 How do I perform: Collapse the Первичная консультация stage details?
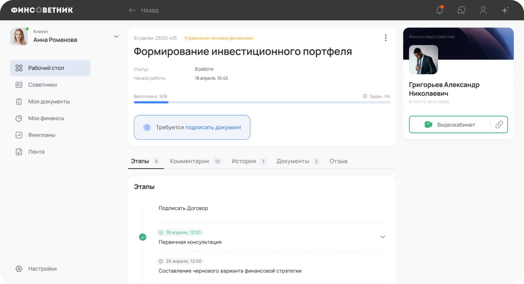pos(383,237)
